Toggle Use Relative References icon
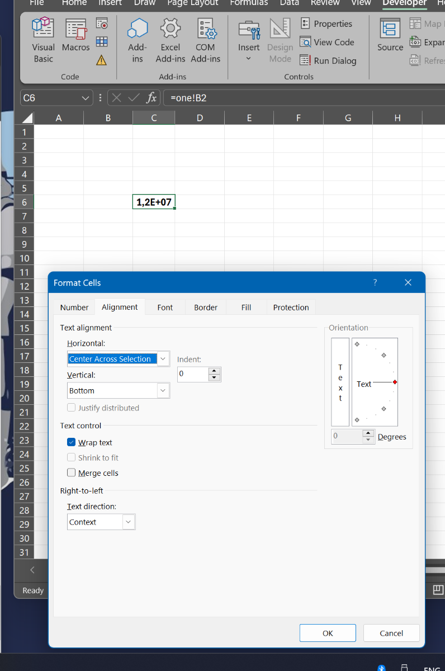Screen dimensions: 445x671 click(x=102, y=41)
